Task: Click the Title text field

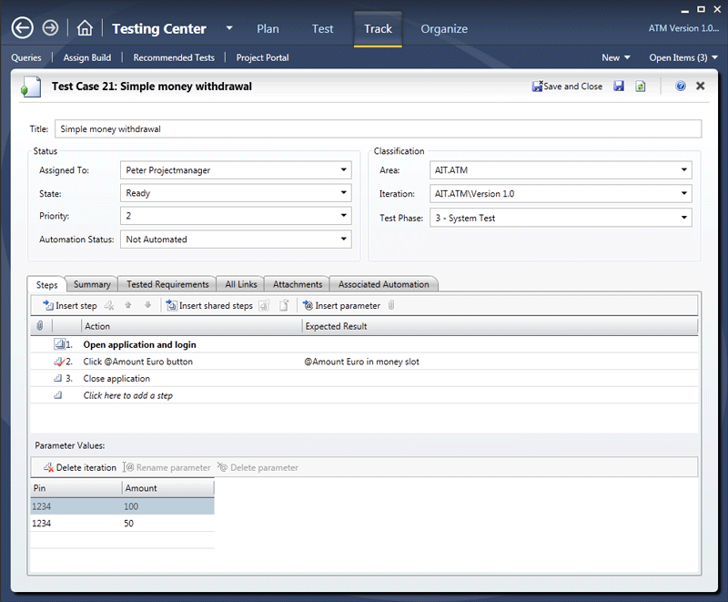Action: pos(378,129)
